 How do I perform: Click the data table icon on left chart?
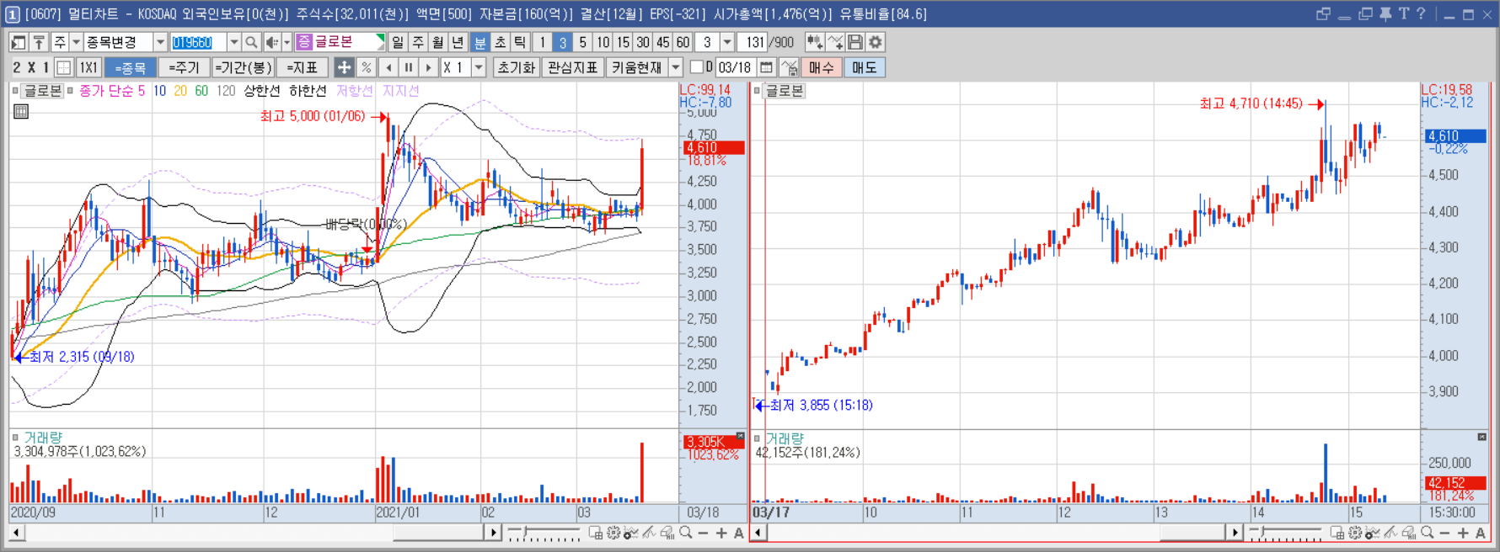(x=21, y=111)
